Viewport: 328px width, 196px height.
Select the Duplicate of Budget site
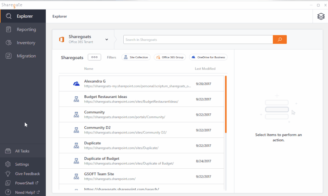click(x=102, y=158)
